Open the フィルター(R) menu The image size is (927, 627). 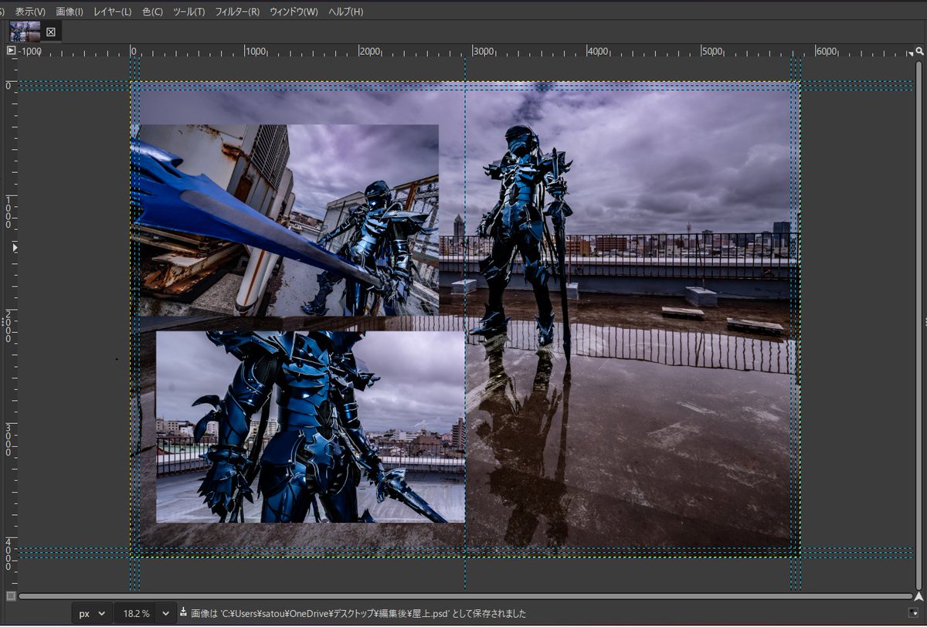click(x=237, y=12)
